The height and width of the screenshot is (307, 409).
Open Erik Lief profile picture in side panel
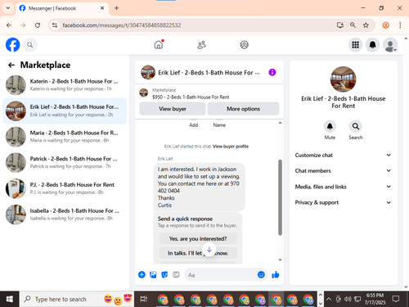coord(343,79)
